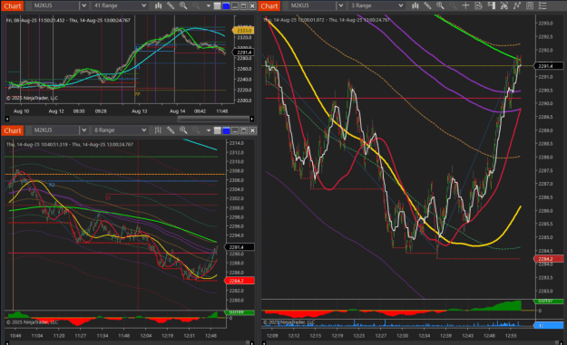Screen dimensions: 567x345
Task: Click left scroll arrow under 41 Range chart
Action: [x=7, y=119]
